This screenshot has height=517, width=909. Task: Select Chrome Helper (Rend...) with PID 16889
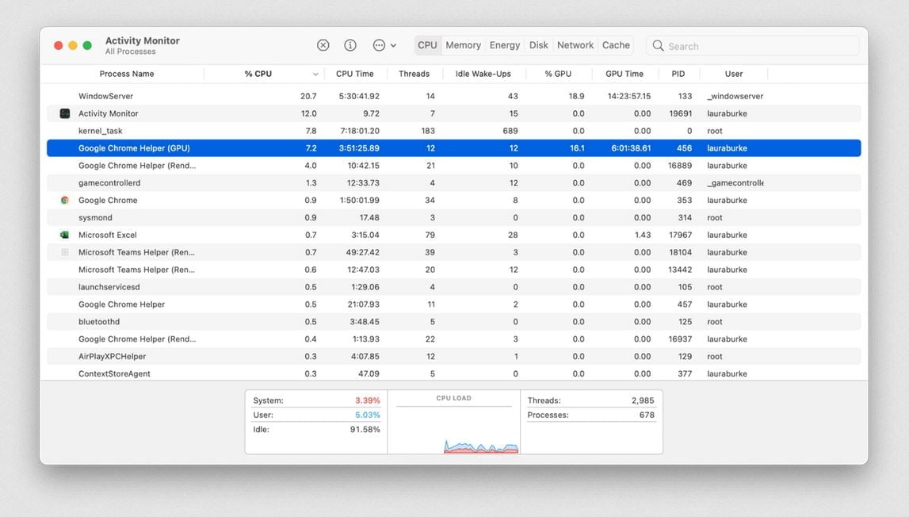pyautogui.click(x=454, y=166)
